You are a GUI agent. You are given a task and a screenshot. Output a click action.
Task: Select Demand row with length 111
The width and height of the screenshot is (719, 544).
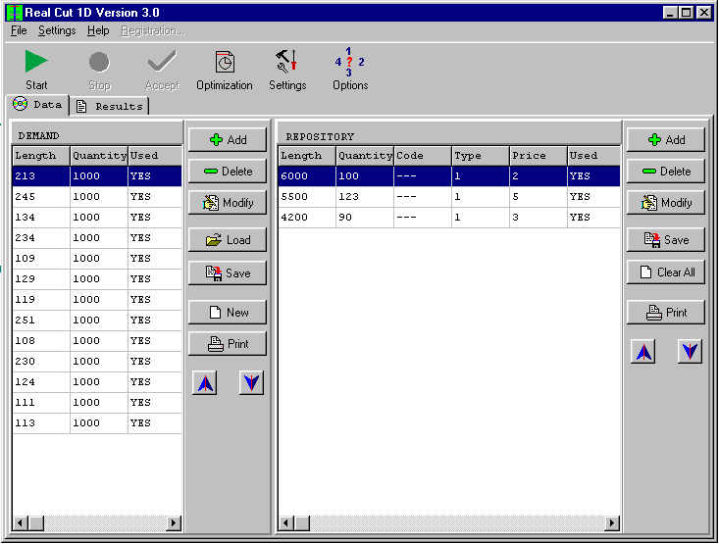(x=97, y=403)
